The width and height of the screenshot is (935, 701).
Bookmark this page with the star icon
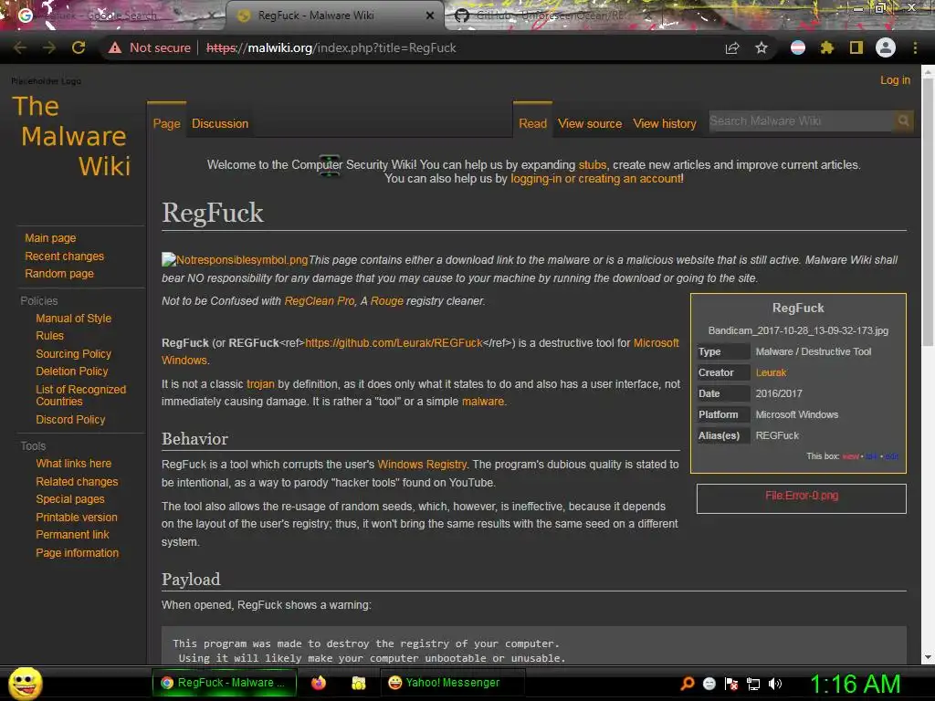pyautogui.click(x=762, y=47)
